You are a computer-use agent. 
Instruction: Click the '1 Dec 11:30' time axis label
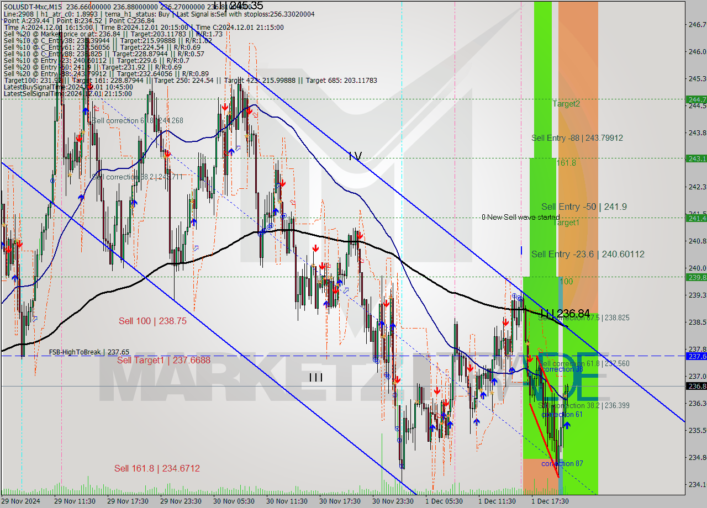497,501
